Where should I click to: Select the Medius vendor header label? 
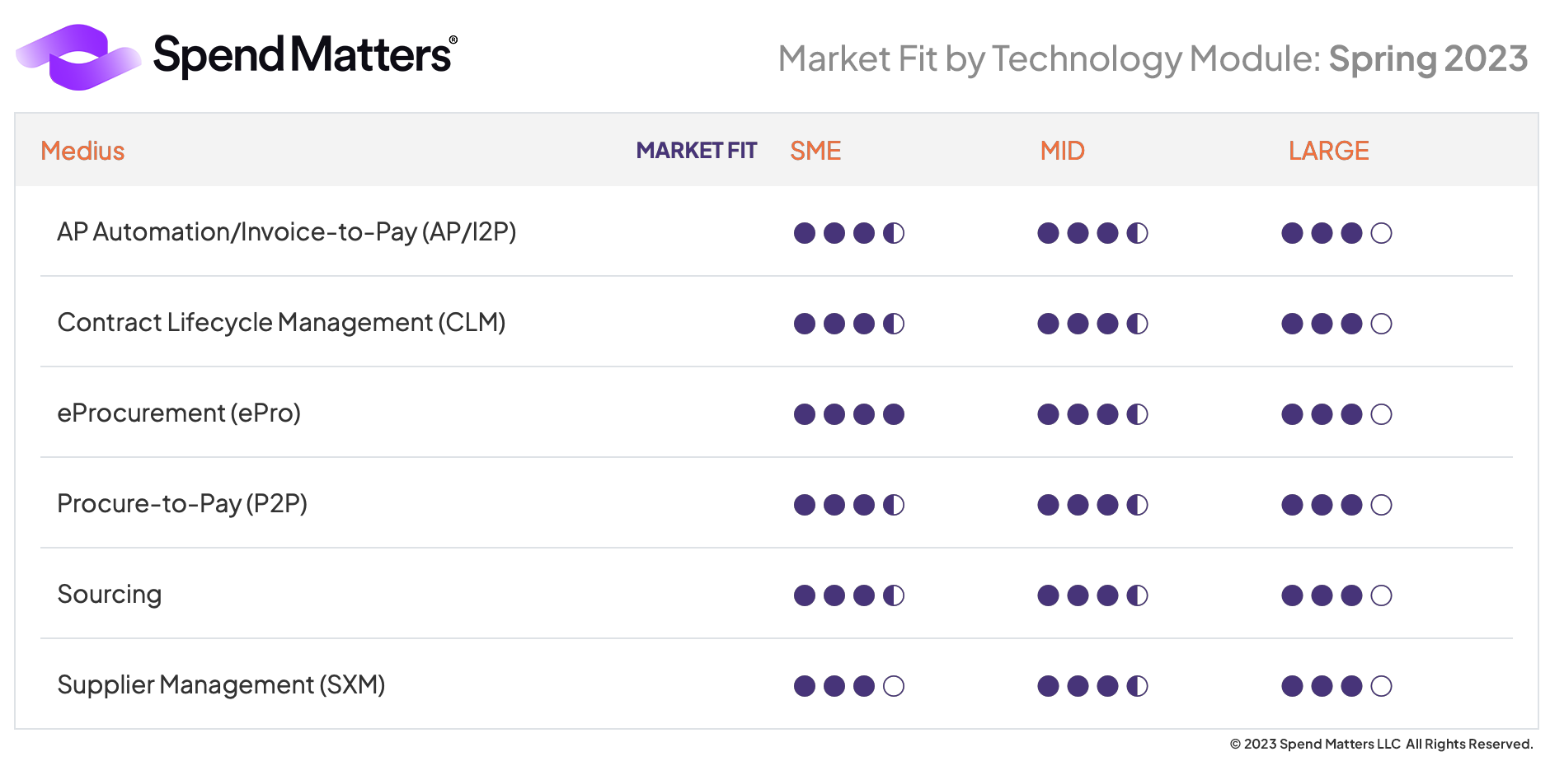(x=82, y=151)
